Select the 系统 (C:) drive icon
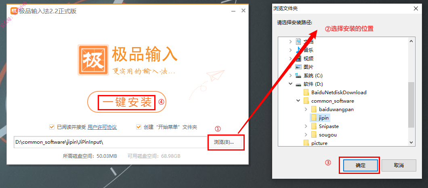Image resolution: width=428 pixels, height=188 pixels. click(299, 75)
